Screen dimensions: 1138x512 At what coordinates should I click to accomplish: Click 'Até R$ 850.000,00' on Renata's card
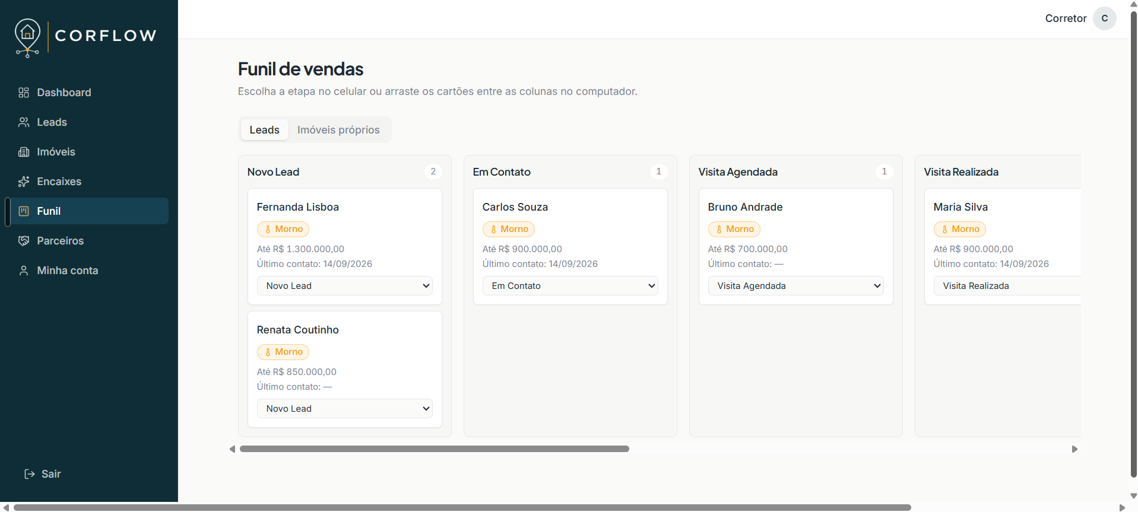point(297,372)
